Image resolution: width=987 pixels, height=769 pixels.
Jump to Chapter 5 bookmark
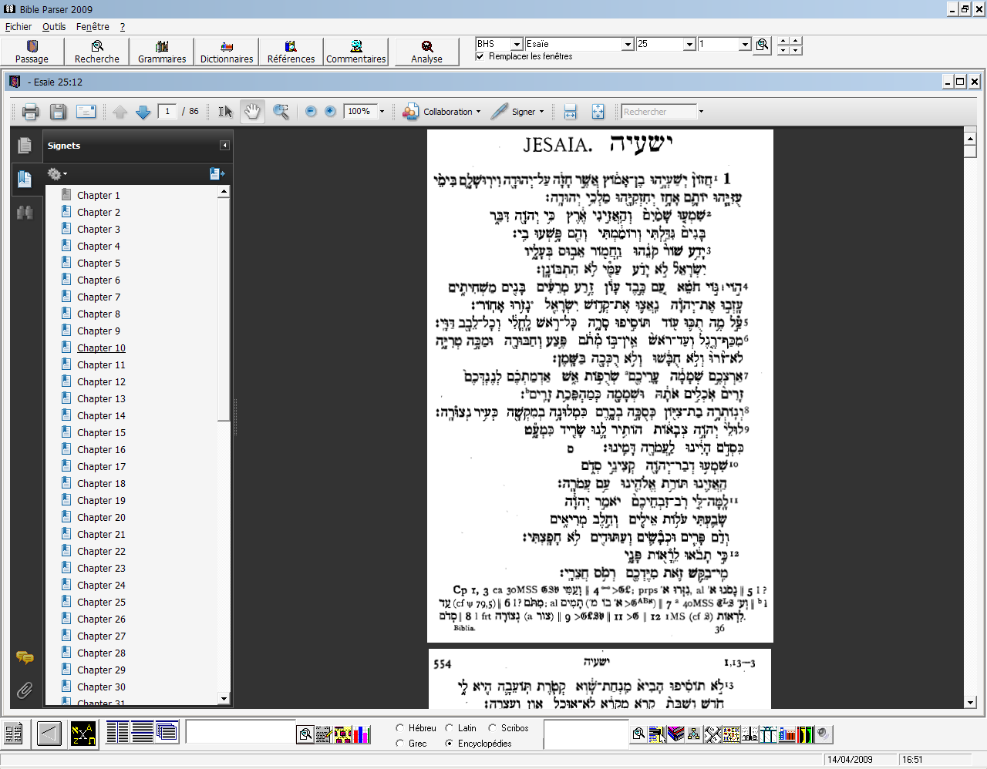[x=99, y=264]
